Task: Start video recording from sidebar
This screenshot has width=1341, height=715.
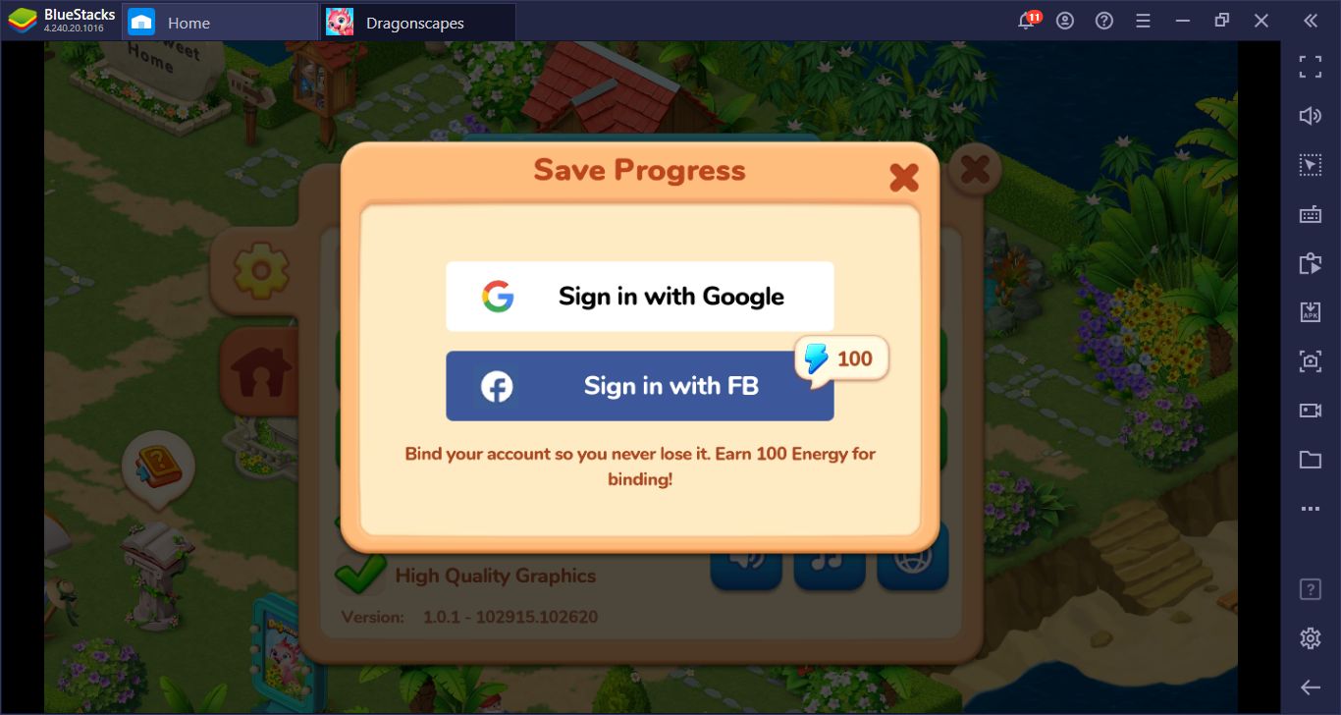Action: [1311, 411]
